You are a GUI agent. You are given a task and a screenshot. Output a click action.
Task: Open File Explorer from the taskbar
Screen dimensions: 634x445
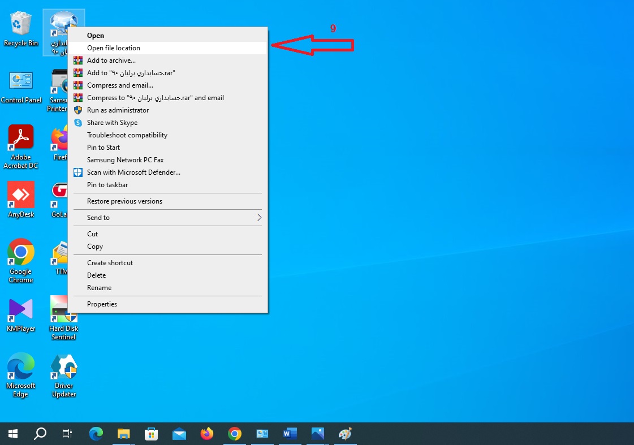pyautogui.click(x=123, y=434)
